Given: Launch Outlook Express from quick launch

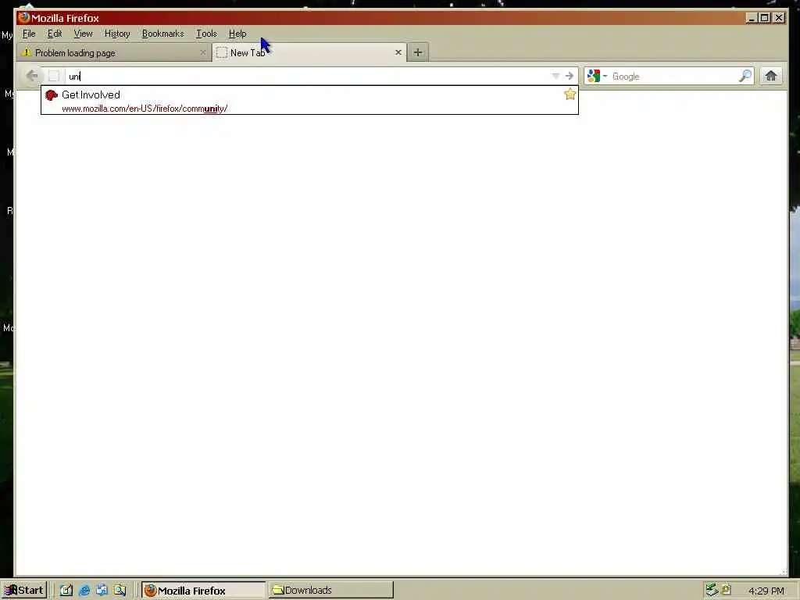Looking at the screenshot, I should pyautogui.click(x=102, y=591).
